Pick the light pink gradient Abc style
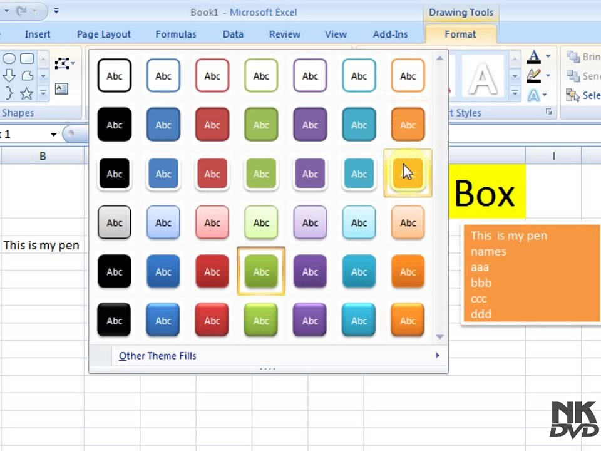This screenshot has width=601, height=451. 212,222
